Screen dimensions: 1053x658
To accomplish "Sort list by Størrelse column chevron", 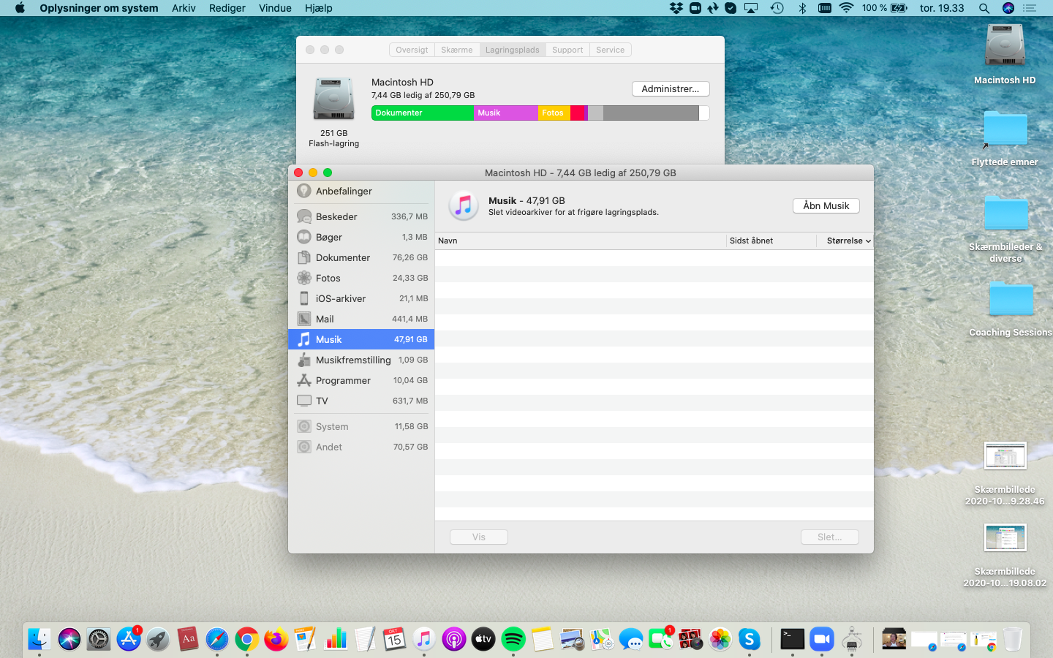I will point(868,241).
